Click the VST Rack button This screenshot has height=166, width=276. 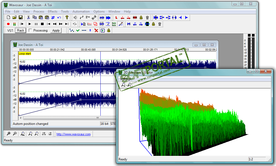(21, 30)
